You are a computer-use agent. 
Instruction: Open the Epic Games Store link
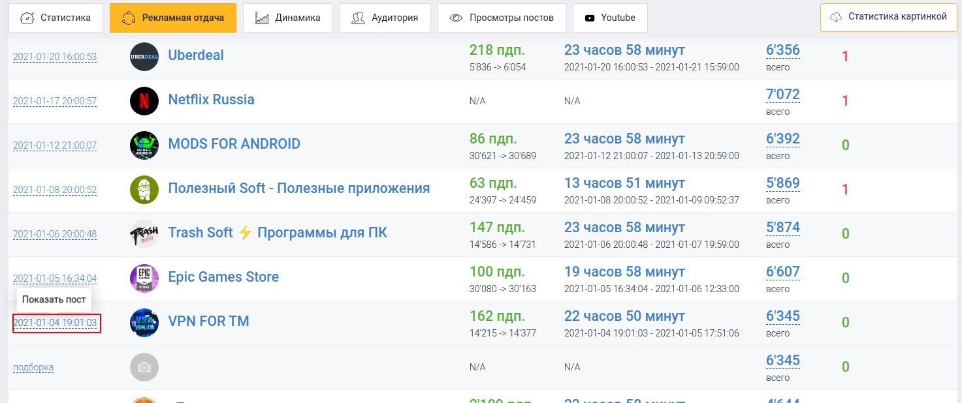[223, 277]
